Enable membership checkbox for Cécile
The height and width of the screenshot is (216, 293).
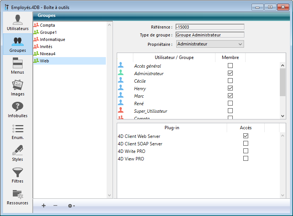pyautogui.click(x=230, y=81)
